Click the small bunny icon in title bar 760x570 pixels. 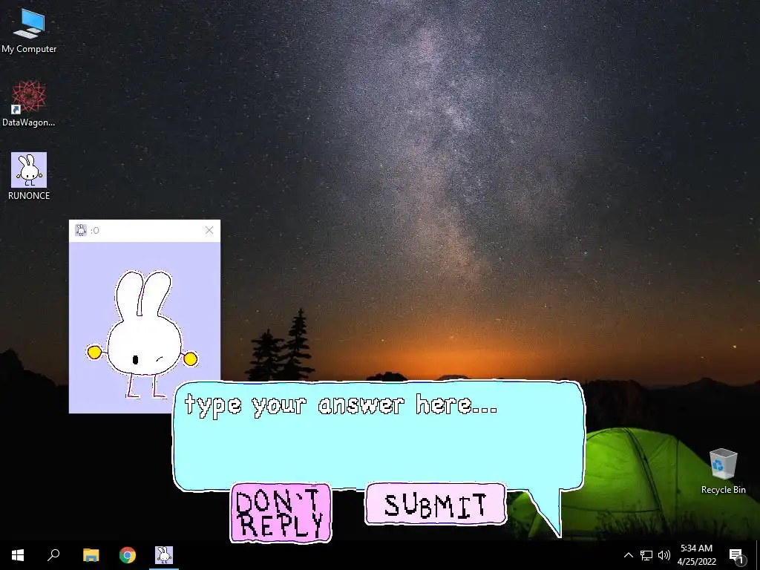[x=81, y=230]
